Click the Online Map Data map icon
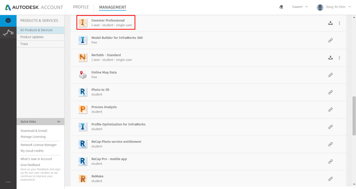The image size is (356, 189). [83, 75]
